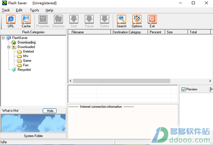The width and height of the screenshot is (213, 145).
Task: Sort by the Percent column header
Action: pyautogui.click(x=156, y=32)
